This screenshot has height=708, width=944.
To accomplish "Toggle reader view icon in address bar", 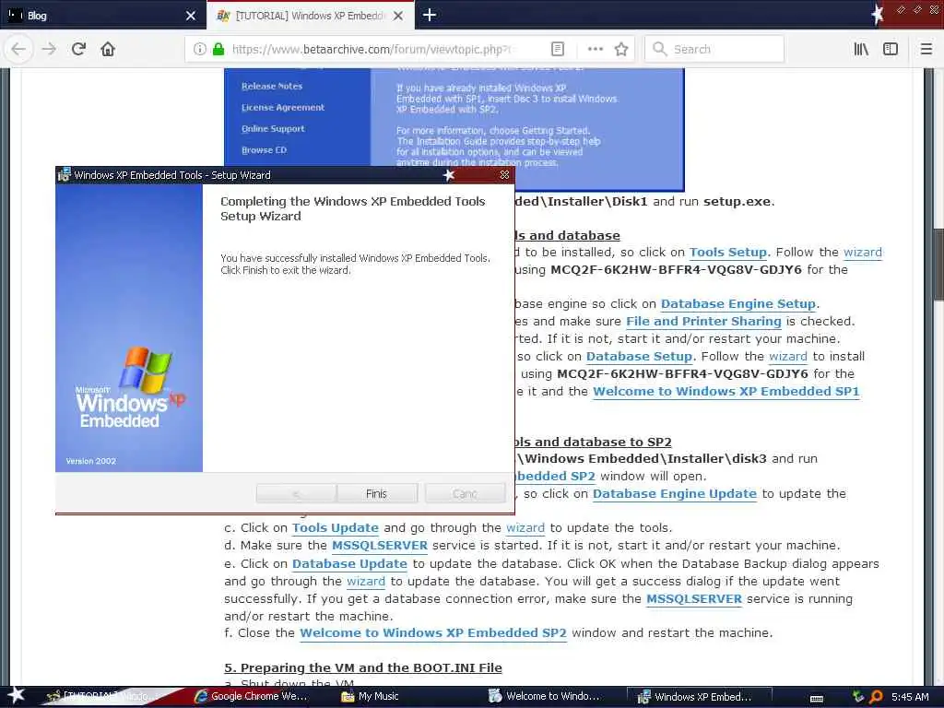I will [x=558, y=50].
